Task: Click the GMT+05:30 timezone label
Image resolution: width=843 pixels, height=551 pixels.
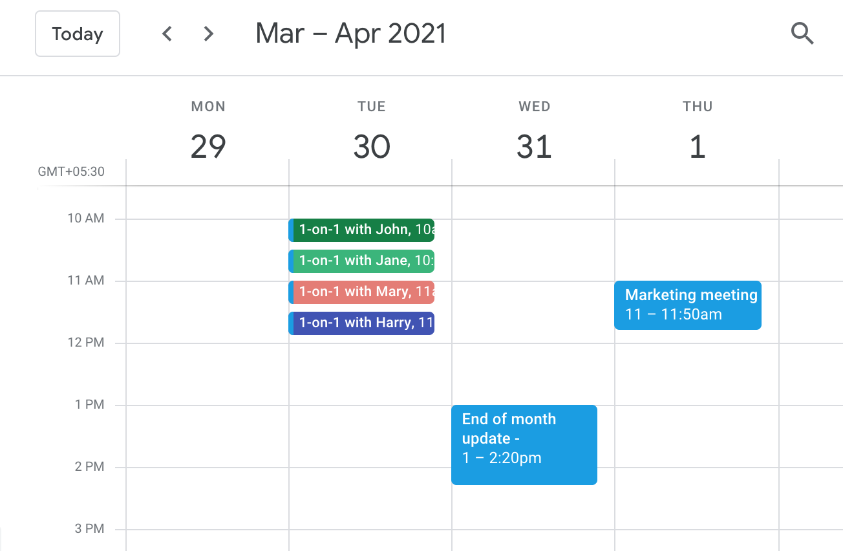Action: pos(71,172)
